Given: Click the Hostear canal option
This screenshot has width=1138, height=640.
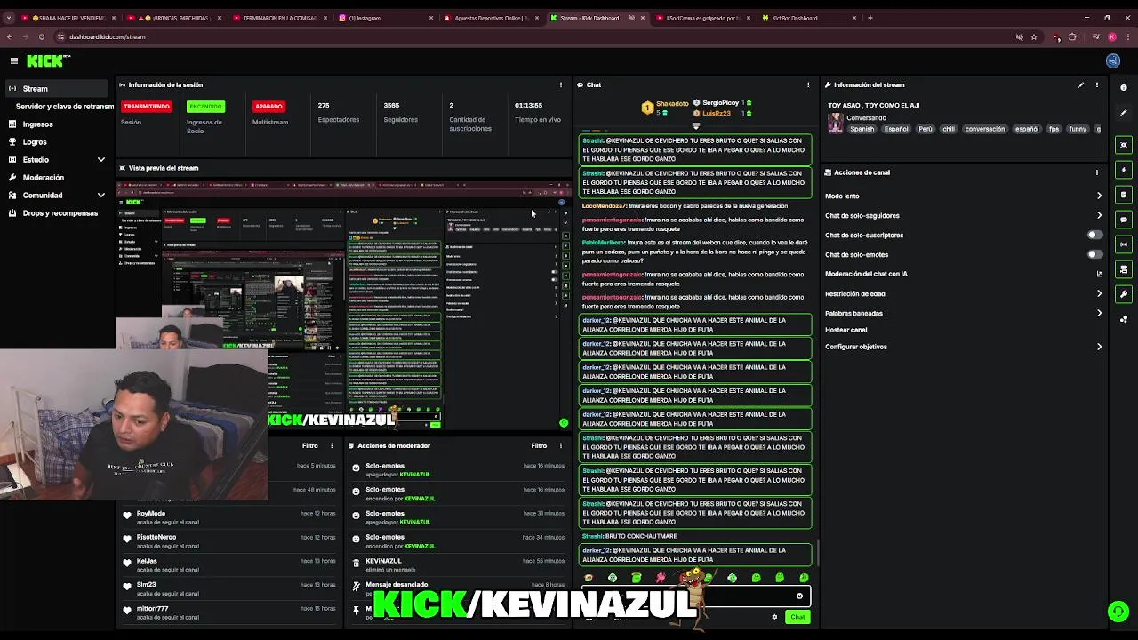Looking at the screenshot, I should click(845, 330).
